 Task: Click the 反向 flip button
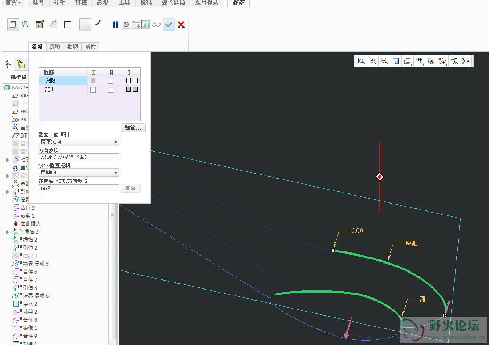click(x=130, y=188)
